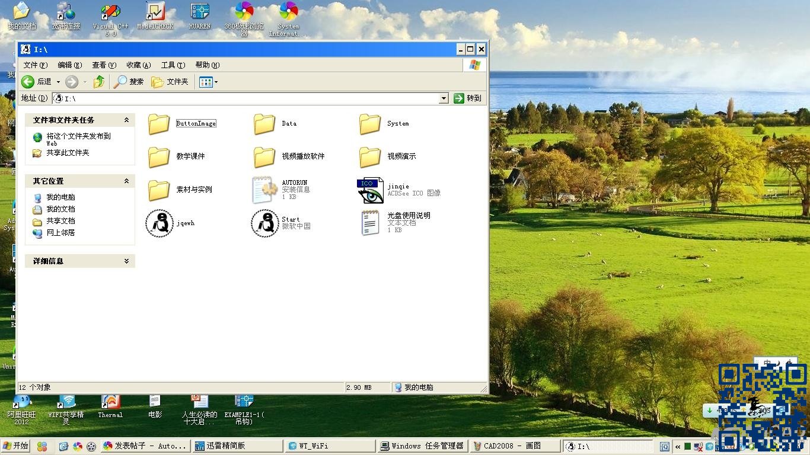The height and width of the screenshot is (455, 810).
Task: Open the System folder
Action: tap(384, 123)
